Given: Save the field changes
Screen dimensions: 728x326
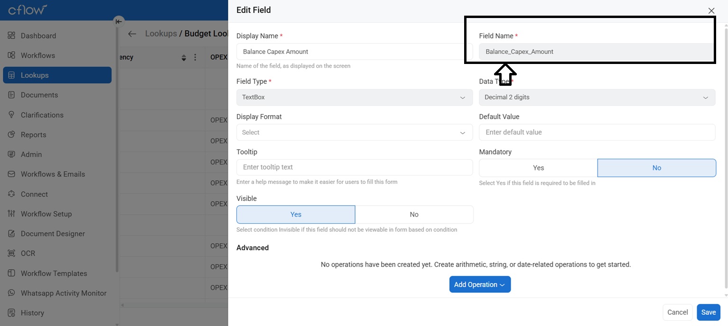Looking at the screenshot, I should click(x=708, y=312).
